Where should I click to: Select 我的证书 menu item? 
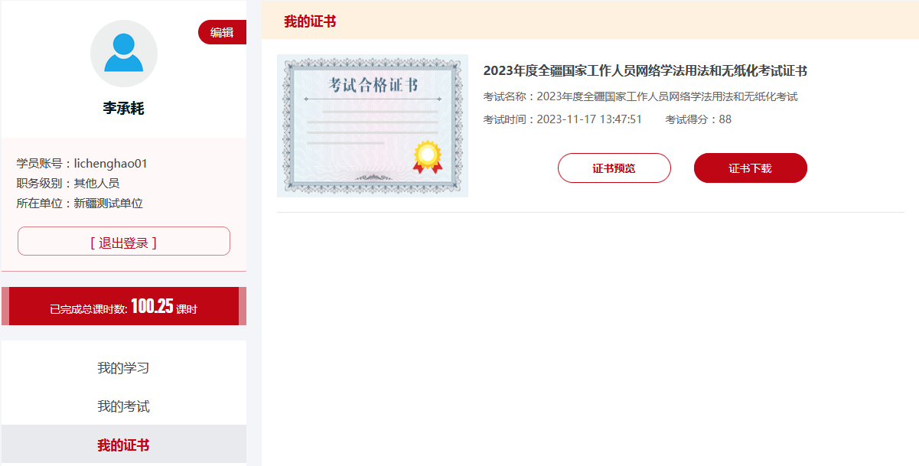click(x=124, y=445)
